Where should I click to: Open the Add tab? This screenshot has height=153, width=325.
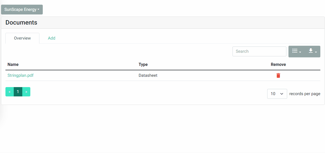click(52, 38)
